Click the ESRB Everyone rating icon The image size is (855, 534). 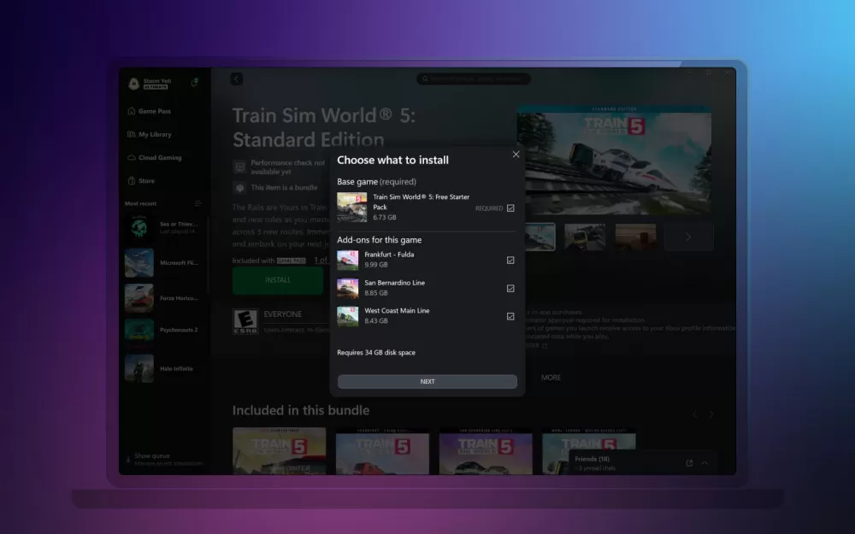pyautogui.click(x=245, y=321)
